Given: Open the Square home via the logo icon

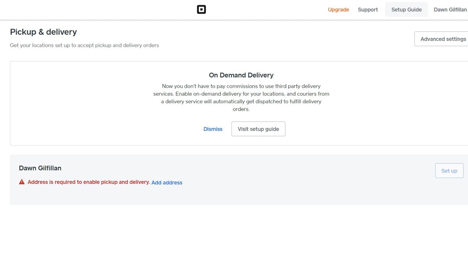Looking at the screenshot, I should pos(201,9).
